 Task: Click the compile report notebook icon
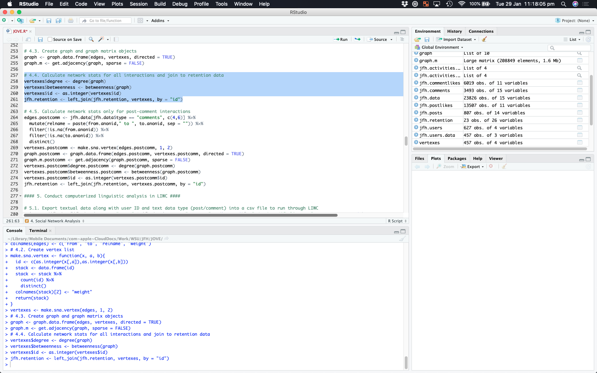pyautogui.click(x=116, y=39)
